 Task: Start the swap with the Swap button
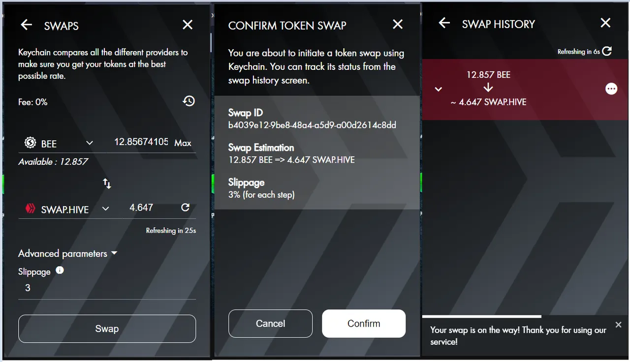[x=107, y=329]
